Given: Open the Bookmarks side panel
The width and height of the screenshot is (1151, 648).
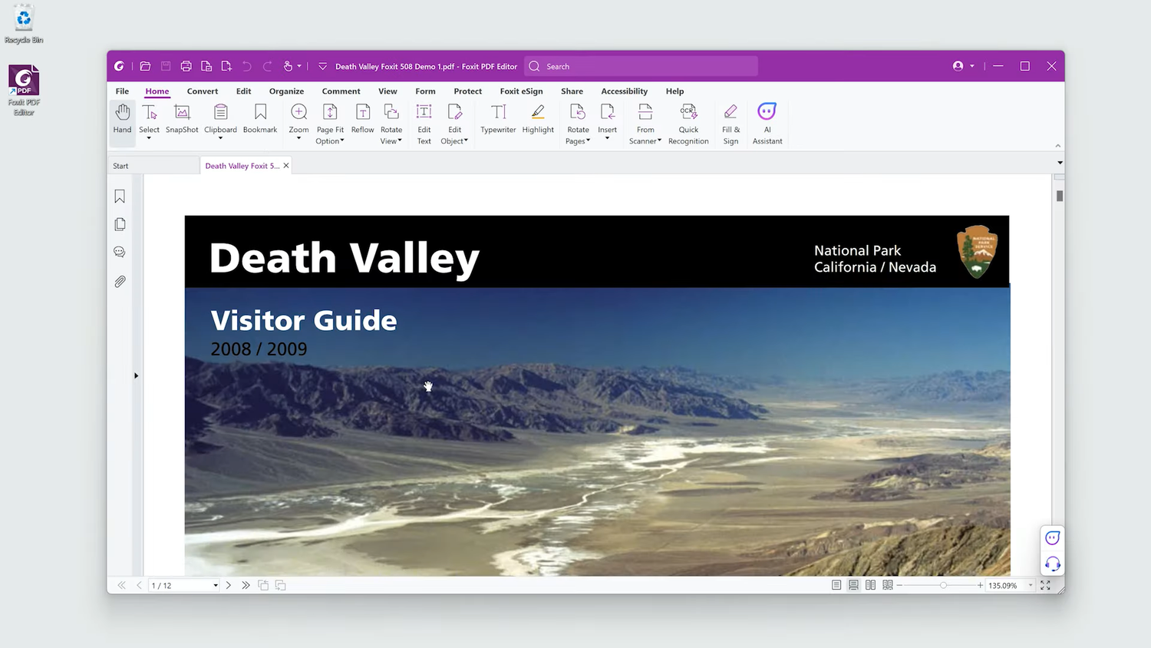Looking at the screenshot, I should (120, 197).
